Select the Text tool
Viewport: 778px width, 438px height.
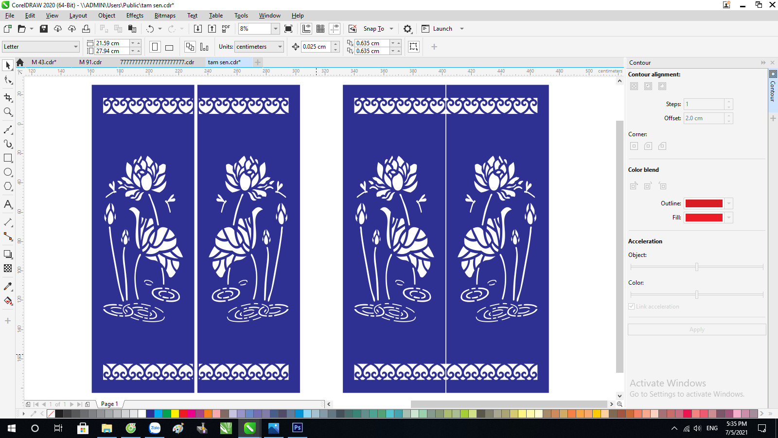8,204
